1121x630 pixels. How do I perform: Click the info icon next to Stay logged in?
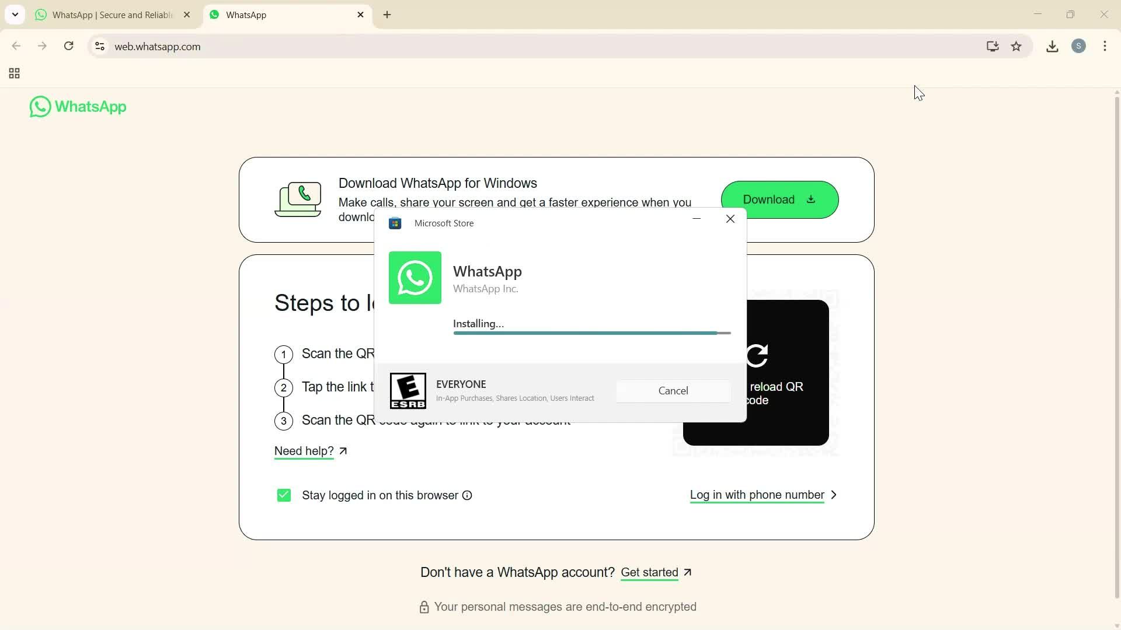click(467, 495)
